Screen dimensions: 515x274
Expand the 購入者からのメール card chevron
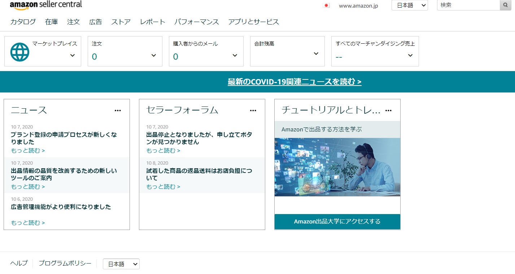[235, 55]
